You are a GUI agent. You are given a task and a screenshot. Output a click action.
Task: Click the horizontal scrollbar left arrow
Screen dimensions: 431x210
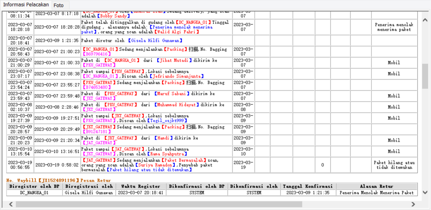click(11, 204)
